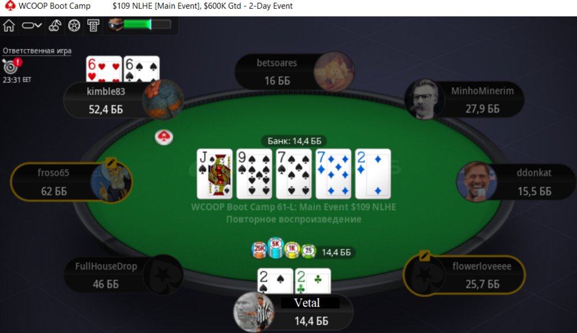Open MinhoMinerim player avatar
Image resolution: width=577 pixels, height=333 pixels.
click(424, 99)
